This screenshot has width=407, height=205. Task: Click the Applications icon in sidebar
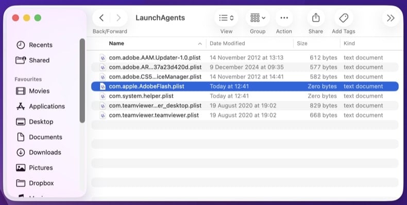(21, 106)
